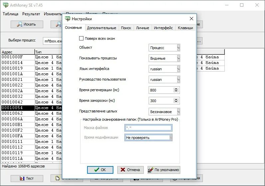This screenshot has width=265, height=186.
Task: Switch to Клавиши tab
Action: coord(186,28)
